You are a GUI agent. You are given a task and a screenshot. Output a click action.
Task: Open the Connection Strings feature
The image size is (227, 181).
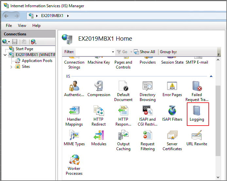[x=74, y=63]
